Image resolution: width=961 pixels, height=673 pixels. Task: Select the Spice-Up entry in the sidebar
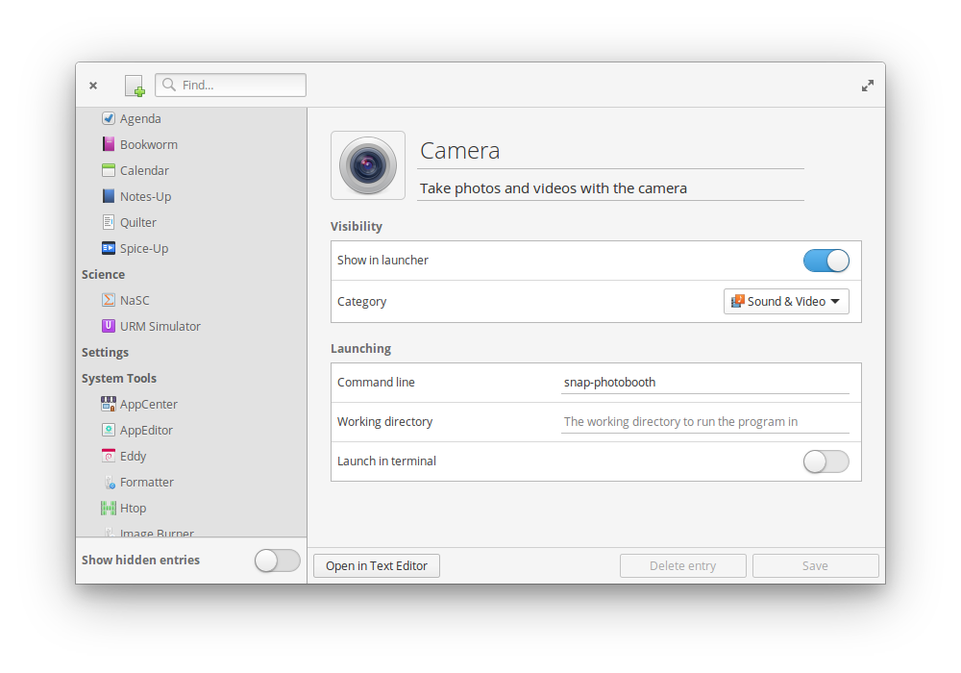click(x=191, y=248)
